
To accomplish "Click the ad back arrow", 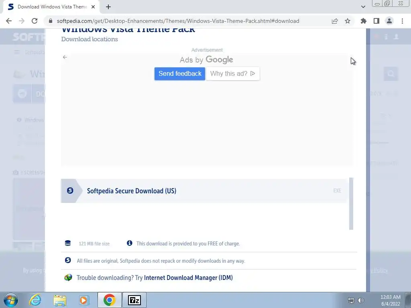I will [x=65, y=57].
